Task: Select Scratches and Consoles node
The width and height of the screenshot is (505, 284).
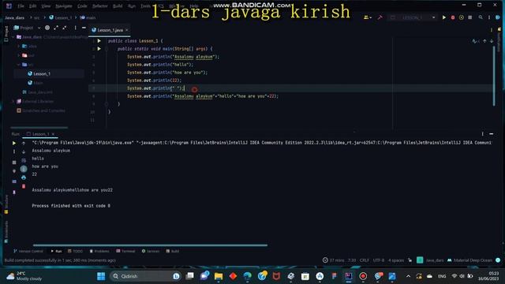Action: tap(41, 110)
